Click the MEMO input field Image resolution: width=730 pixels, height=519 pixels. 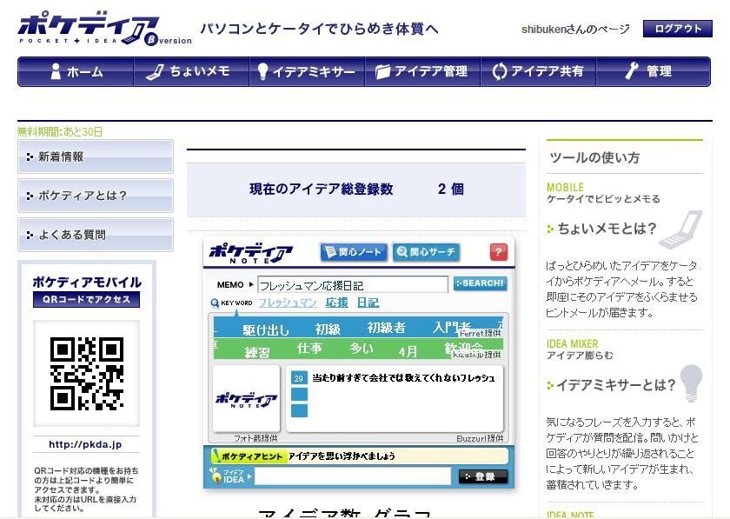pos(353,284)
